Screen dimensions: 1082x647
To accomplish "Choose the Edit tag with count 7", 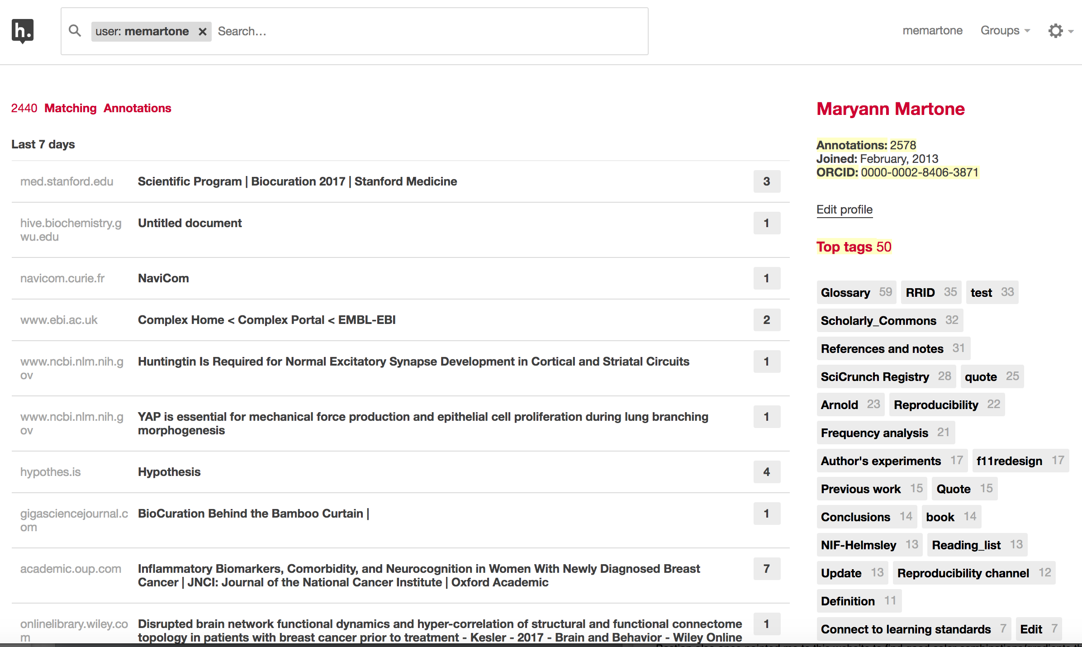I will click(x=1039, y=629).
